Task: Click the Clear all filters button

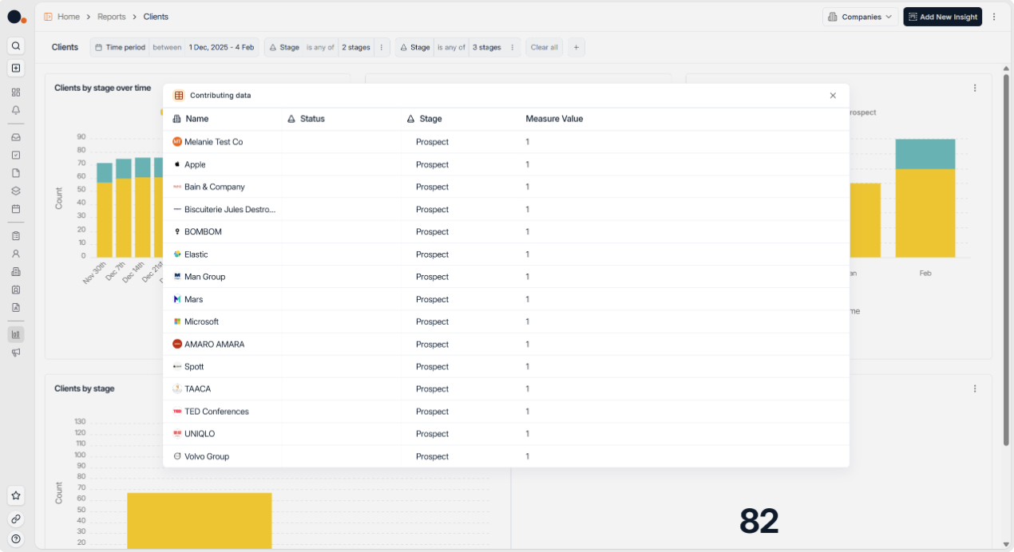Action: pos(545,47)
